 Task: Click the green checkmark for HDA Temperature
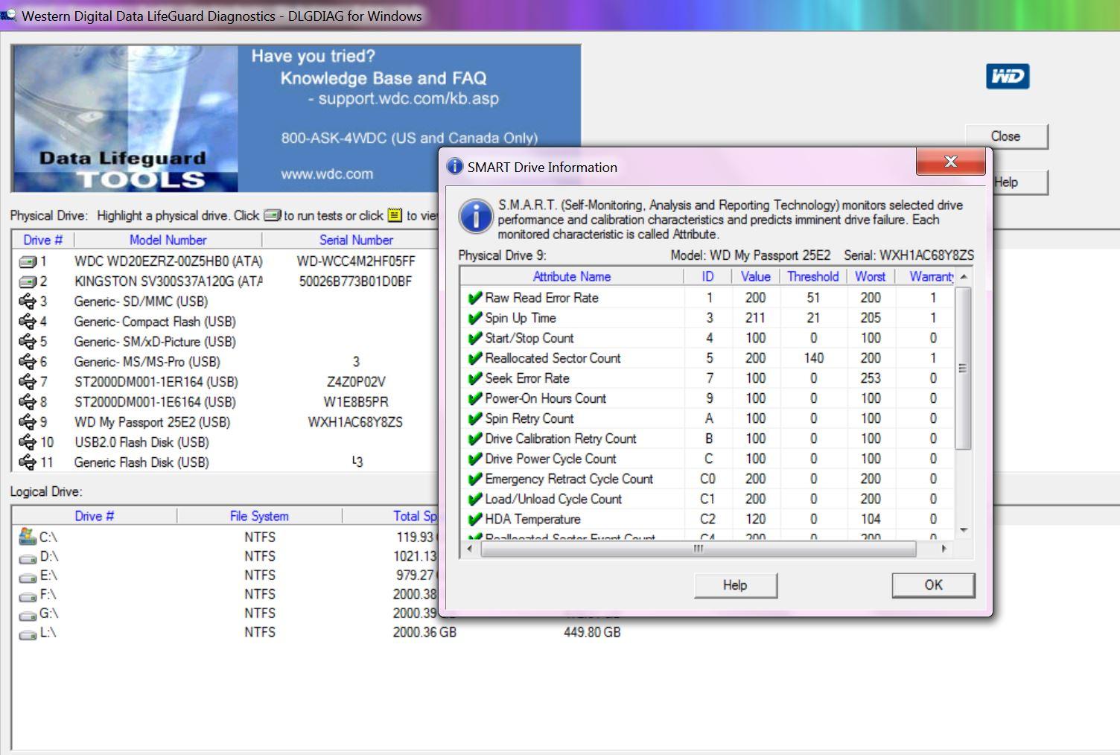[x=474, y=519]
